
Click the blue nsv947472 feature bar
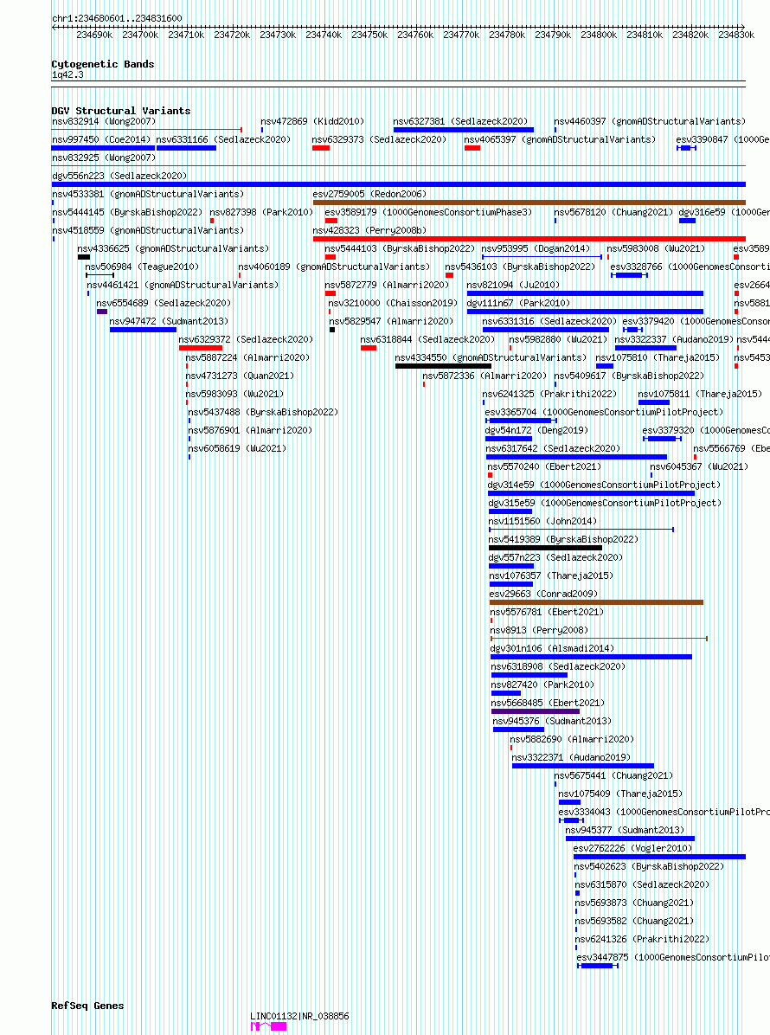point(143,330)
